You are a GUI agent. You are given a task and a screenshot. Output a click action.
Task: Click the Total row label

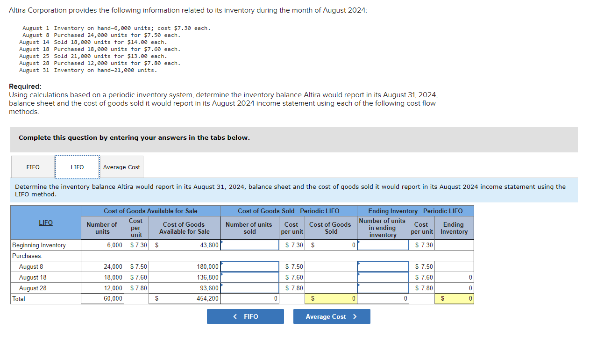tap(46, 298)
